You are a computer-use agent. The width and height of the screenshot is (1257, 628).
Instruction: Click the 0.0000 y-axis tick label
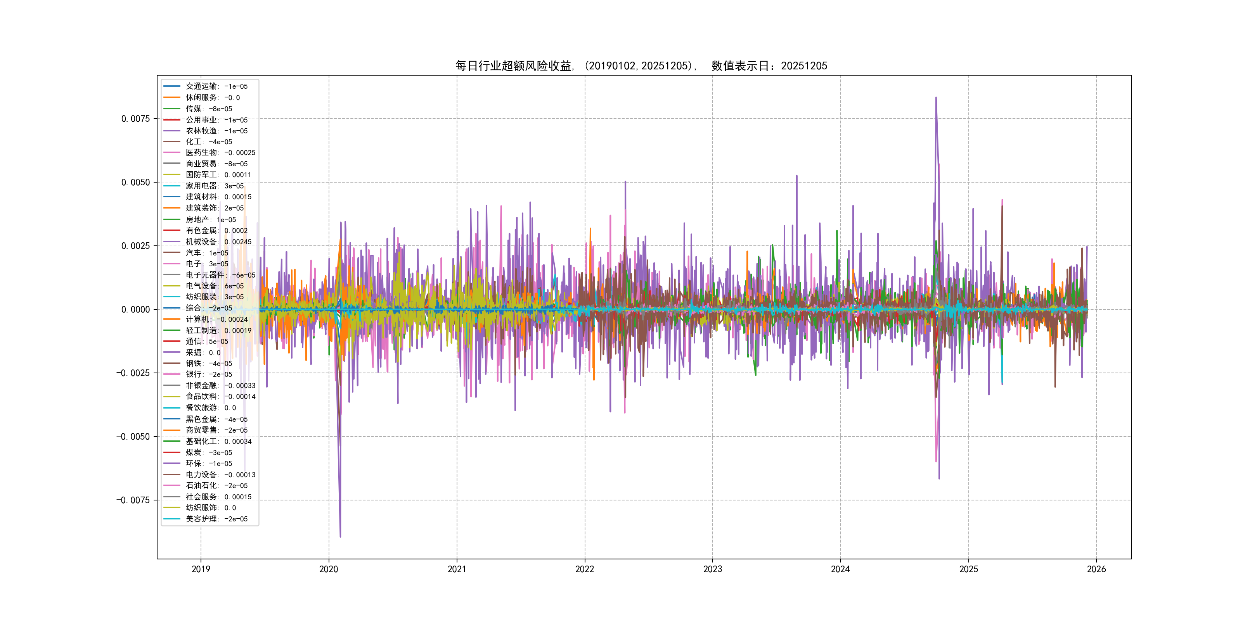tap(135, 310)
